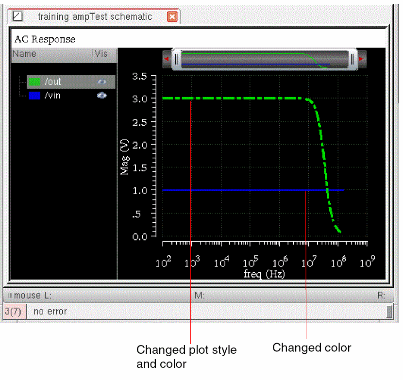The width and height of the screenshot is (403, 380).
Task: Click the right red arrow of zoom bar
Action: (x=362, y=59)
